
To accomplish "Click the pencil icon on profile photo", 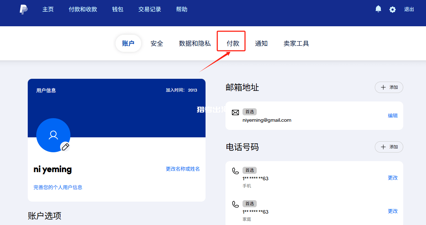I will tap(65, 147).
